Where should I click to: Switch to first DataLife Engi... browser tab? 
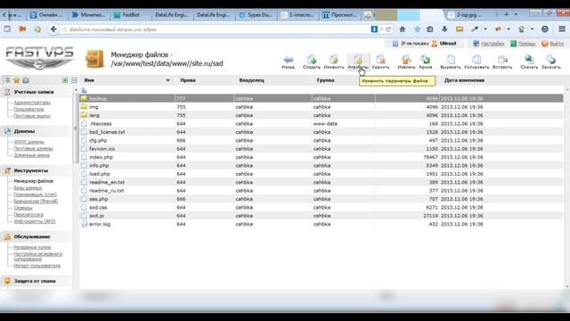click(171, 15)
